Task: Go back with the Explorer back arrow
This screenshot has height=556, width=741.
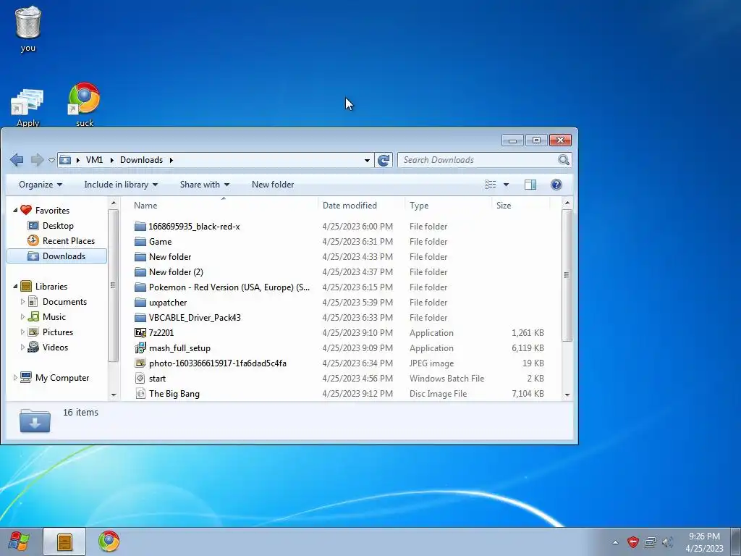Action: coord(17,160)
